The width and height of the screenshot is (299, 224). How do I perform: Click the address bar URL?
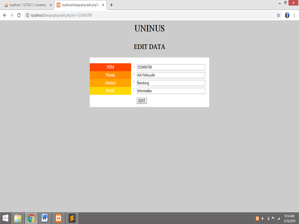point(61,15)
